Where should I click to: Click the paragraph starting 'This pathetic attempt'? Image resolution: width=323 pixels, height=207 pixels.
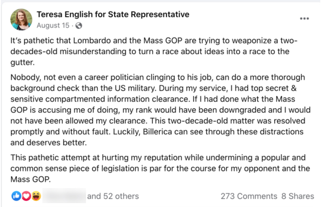159,168
